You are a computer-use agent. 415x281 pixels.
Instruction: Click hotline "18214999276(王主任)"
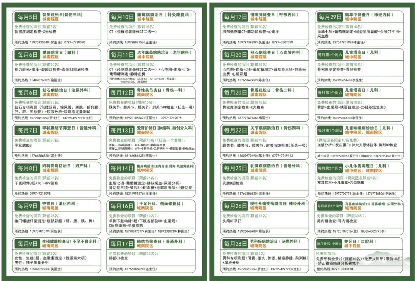(140, 193)
